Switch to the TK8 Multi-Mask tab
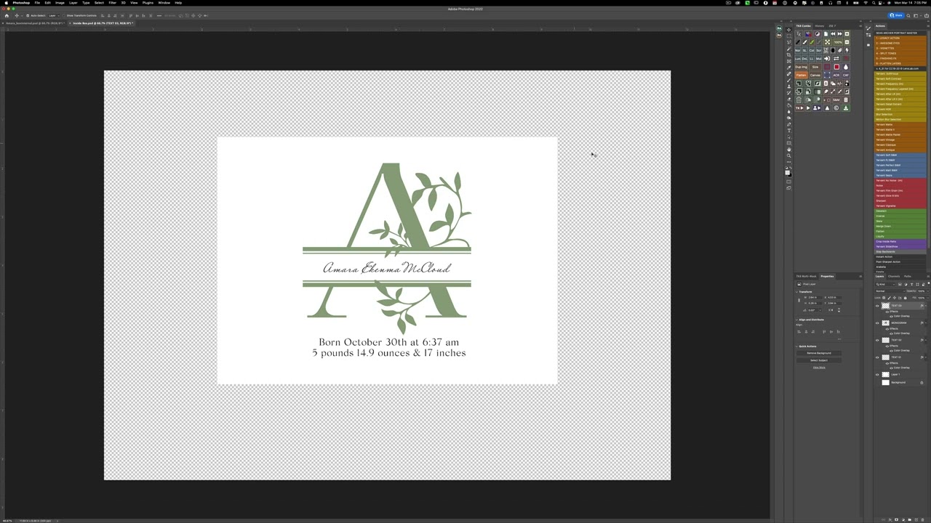 806,276
